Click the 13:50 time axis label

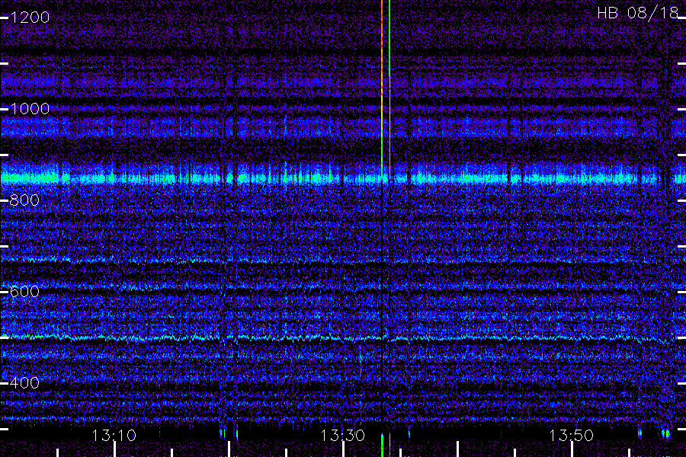coord(572,436)
